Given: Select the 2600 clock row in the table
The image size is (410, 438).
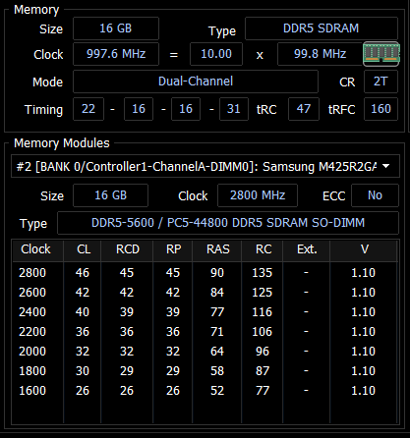Looking at the screenshot, I should click(x=205, y=293).
